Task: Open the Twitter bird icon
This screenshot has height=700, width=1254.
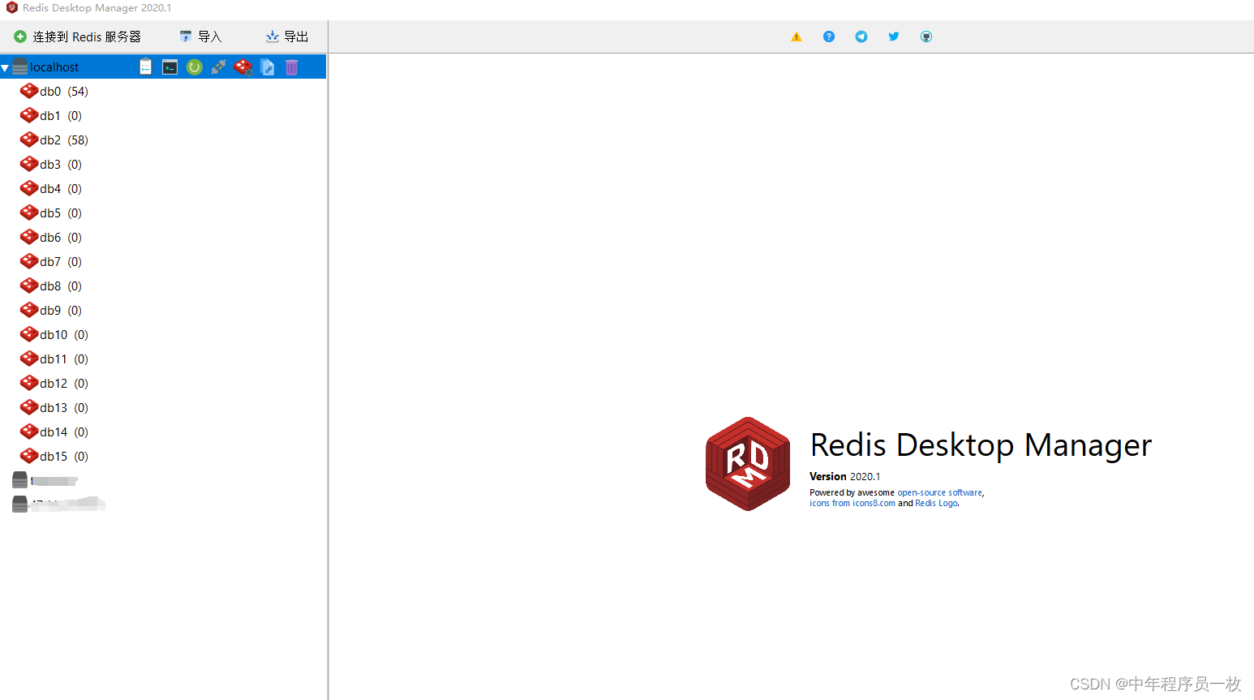Action: click(894, 37)
